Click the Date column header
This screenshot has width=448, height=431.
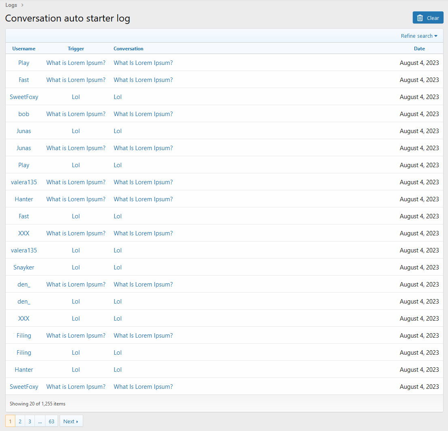click(419, 49)
